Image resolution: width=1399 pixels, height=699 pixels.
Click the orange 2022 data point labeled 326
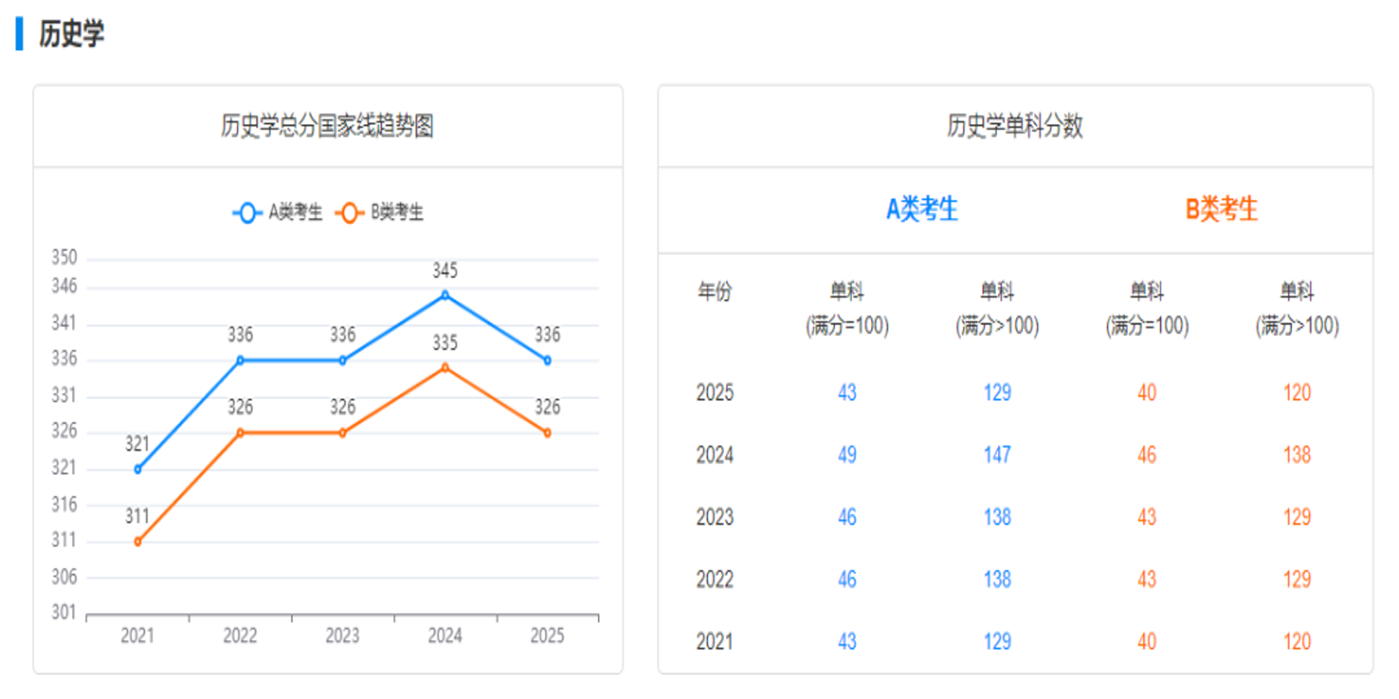click(x=241, y=433)
